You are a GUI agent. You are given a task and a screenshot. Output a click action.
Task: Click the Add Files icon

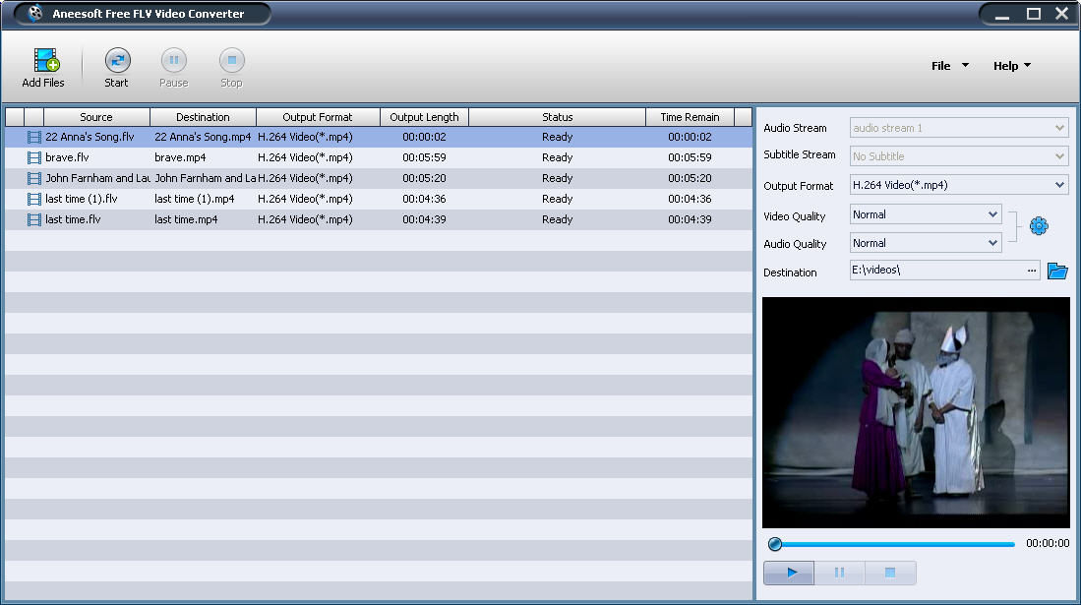44,62
